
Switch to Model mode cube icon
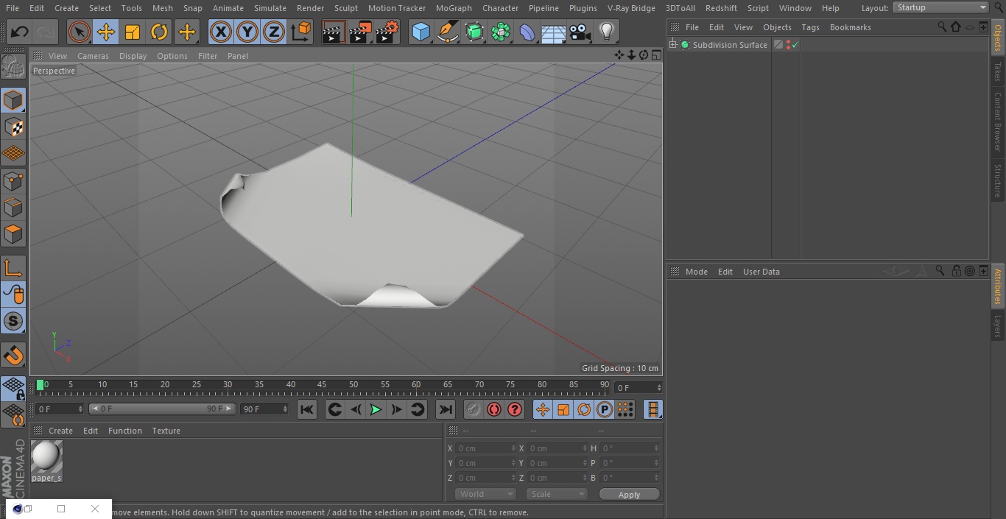13,100
